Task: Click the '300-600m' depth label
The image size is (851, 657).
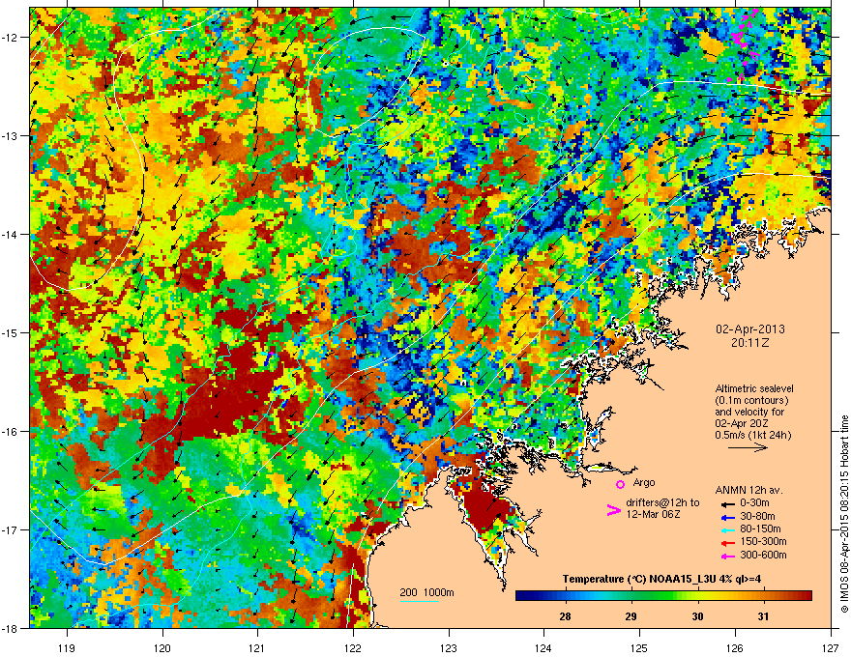Action: 763,556
